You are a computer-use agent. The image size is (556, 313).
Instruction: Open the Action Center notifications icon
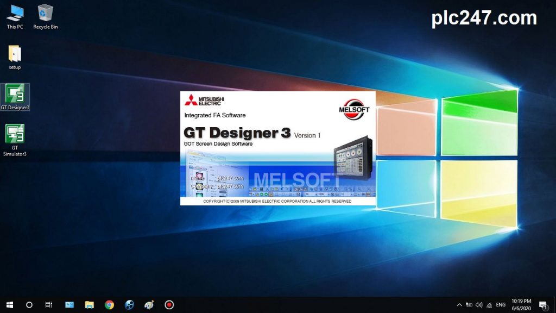(543, 305)
